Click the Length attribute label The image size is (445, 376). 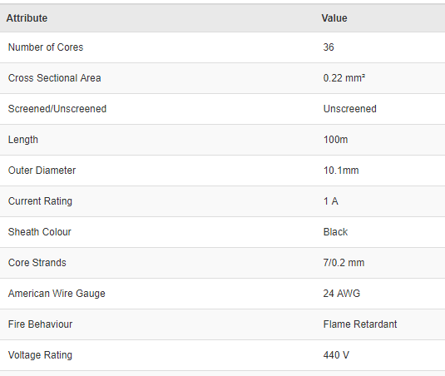22,140
